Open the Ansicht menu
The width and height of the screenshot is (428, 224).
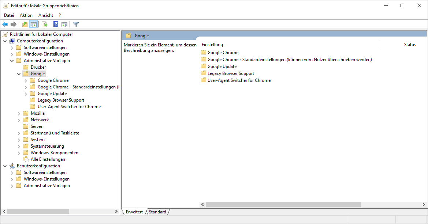pos(46,15)
